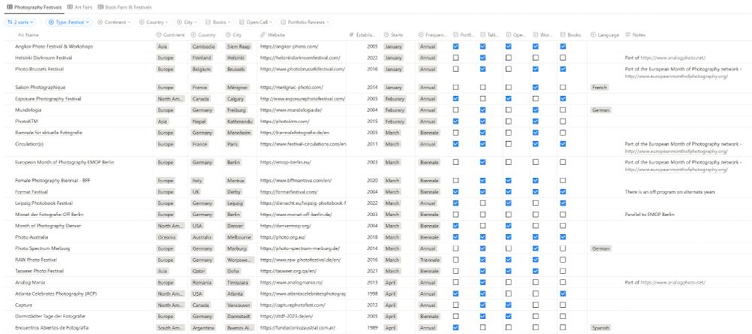Click the Parallel to EMOP Berlin note
Viewport: 752px width, 334px height.
coord(650,215)
